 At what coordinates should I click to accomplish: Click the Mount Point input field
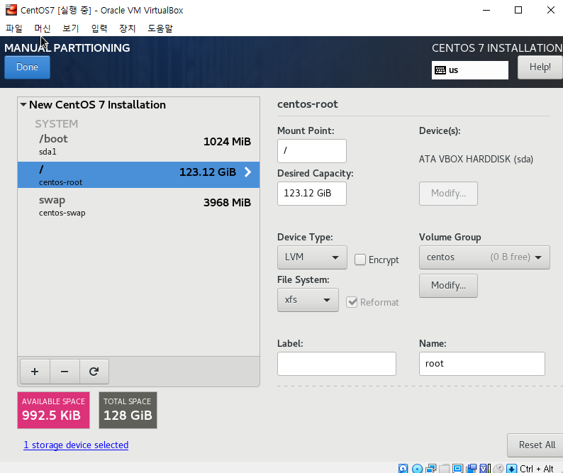click(312, 151)
